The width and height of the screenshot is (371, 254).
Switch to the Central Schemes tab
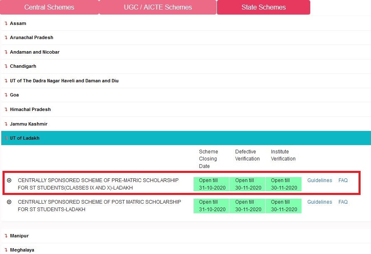pos(49,7)
